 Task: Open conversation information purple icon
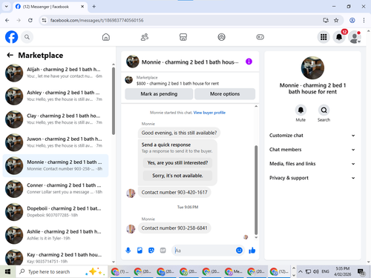click(249, 62)
